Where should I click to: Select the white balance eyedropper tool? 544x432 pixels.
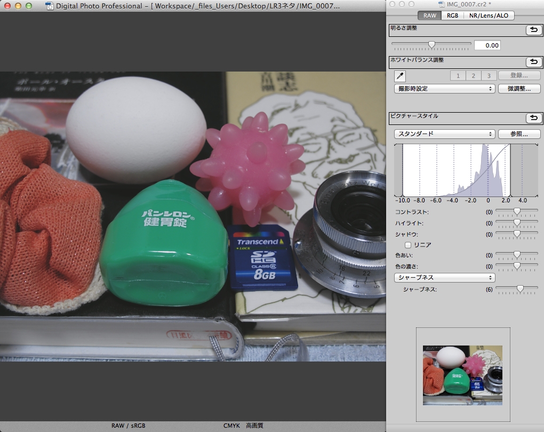pos(400,76)
